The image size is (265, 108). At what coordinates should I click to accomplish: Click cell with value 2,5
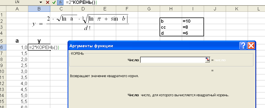click(17, 65)
